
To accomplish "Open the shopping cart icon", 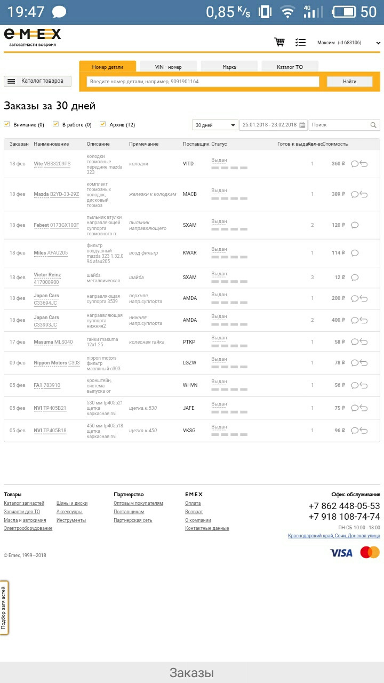I will coord(279,42).
